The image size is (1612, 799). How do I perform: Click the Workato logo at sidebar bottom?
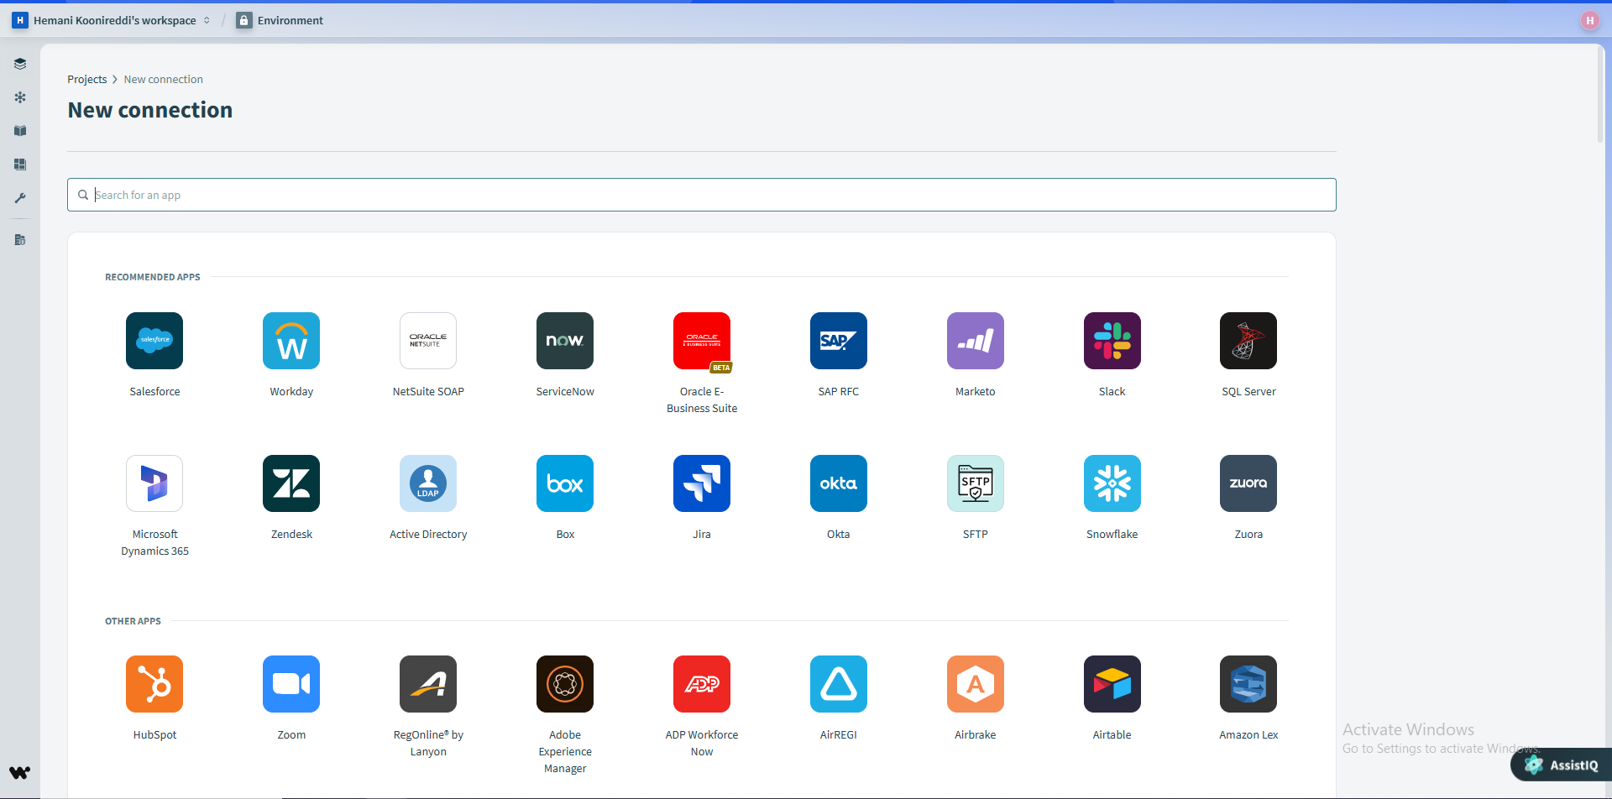pos(20,772)
